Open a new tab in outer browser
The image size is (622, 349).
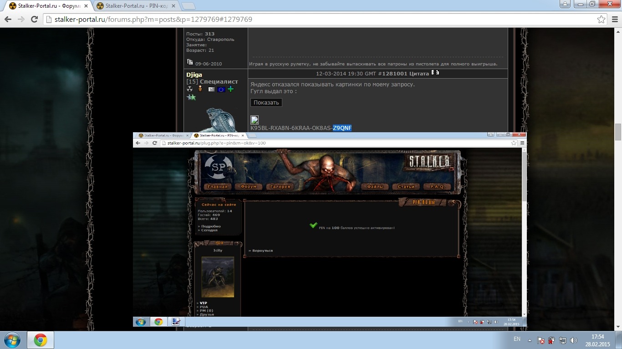tap(189, 6)
